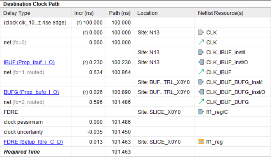Select the CLK_IBUF_inst/O output pin icon

201,63
